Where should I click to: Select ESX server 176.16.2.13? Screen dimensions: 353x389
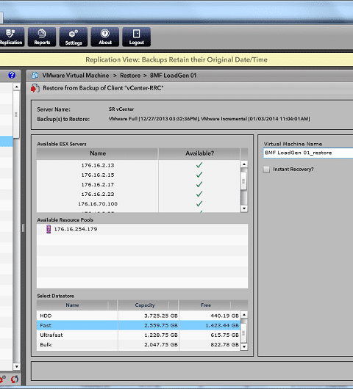tap(98, 165)
